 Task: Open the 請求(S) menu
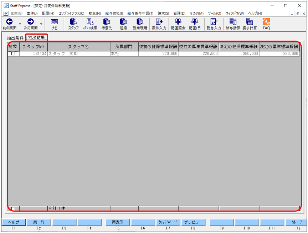pos(163,13)
